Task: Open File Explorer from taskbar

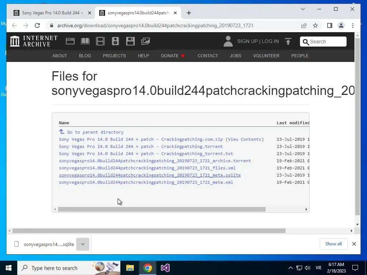Action: 130,268
